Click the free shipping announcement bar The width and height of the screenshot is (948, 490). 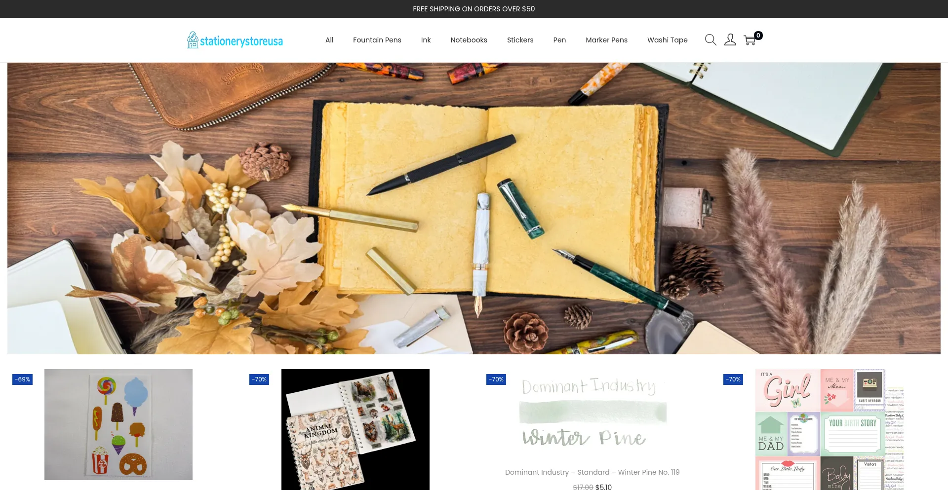point(474,9)
